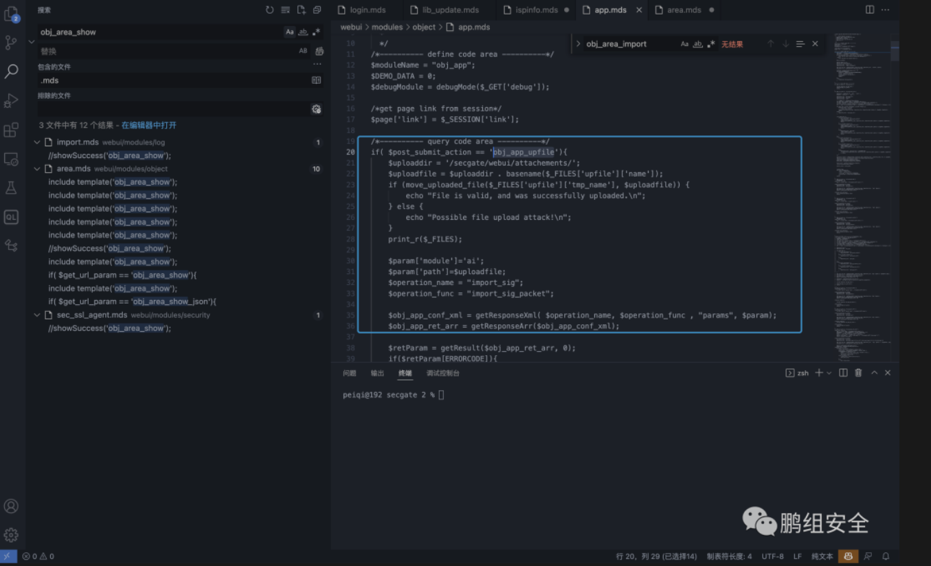931x566 pixels.
Task: Delete the terminal with trash icon
Action: (858, 373)
